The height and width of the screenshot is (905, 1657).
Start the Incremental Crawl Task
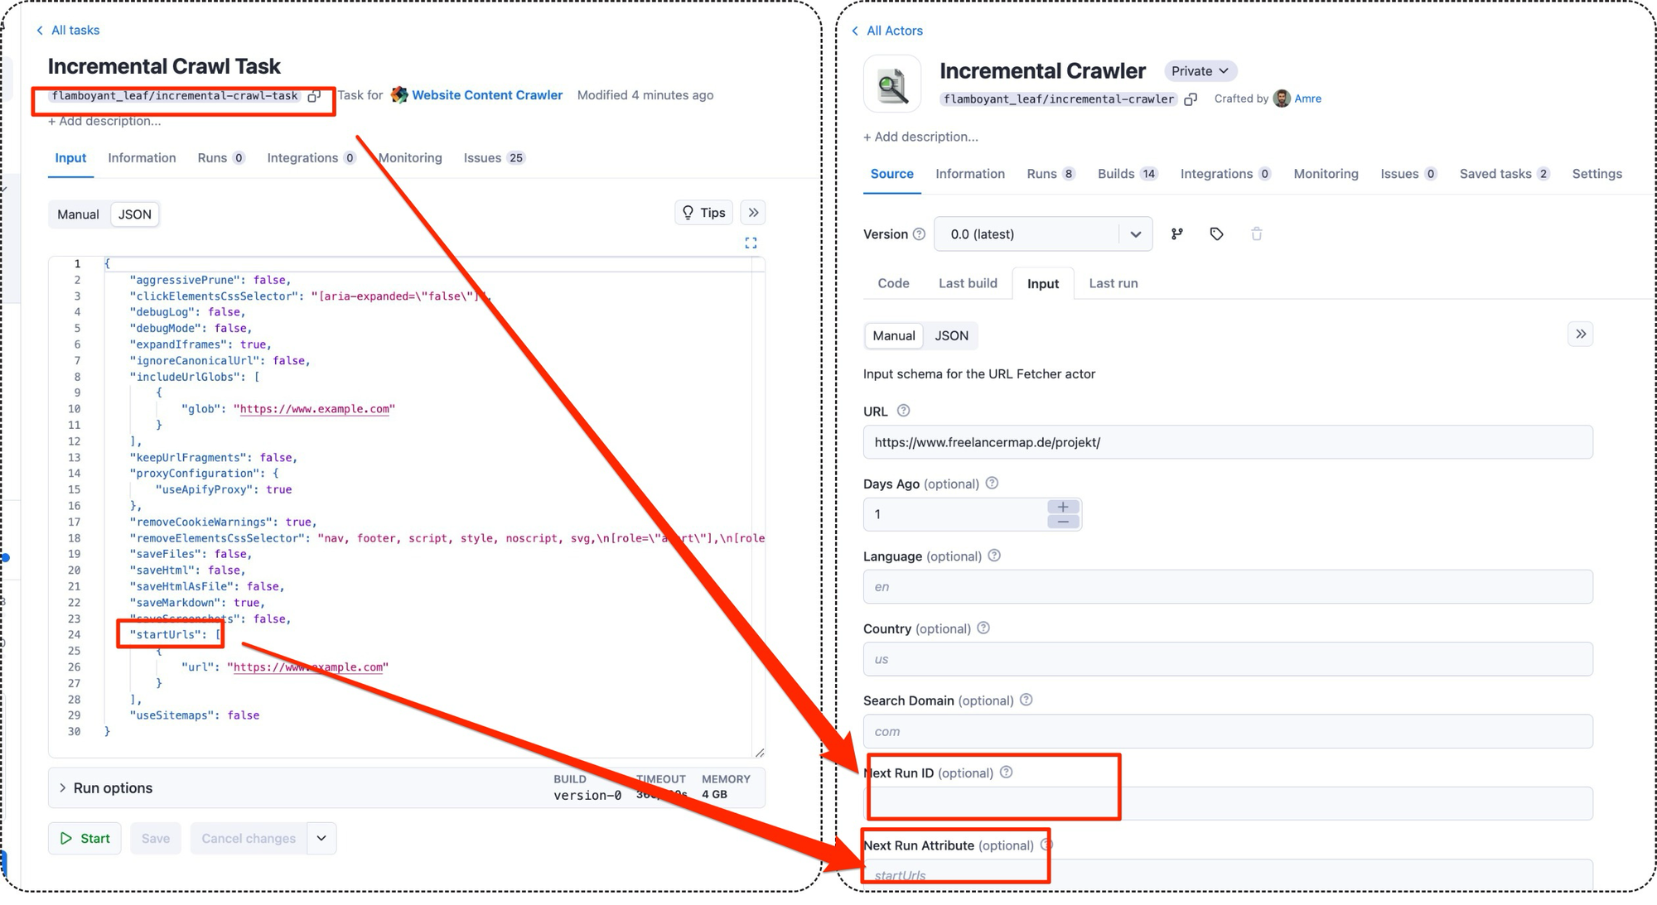[84, 838]
